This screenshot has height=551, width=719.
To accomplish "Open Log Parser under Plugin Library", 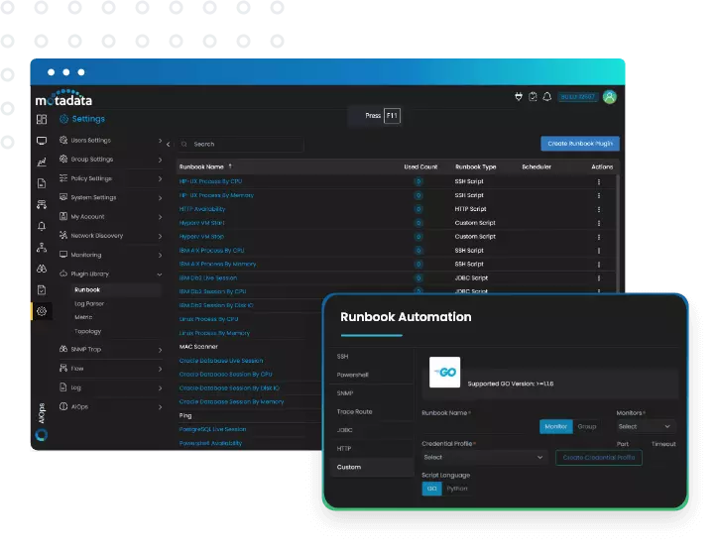I will coord(89,303).
